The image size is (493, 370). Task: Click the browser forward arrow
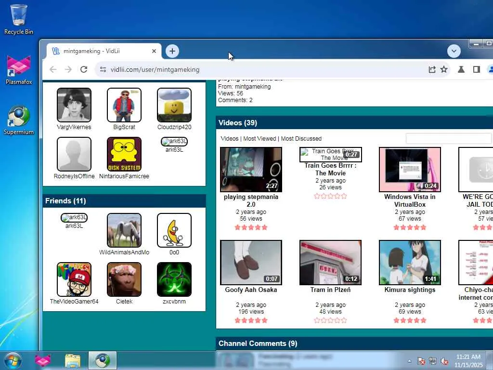[68, 69]
